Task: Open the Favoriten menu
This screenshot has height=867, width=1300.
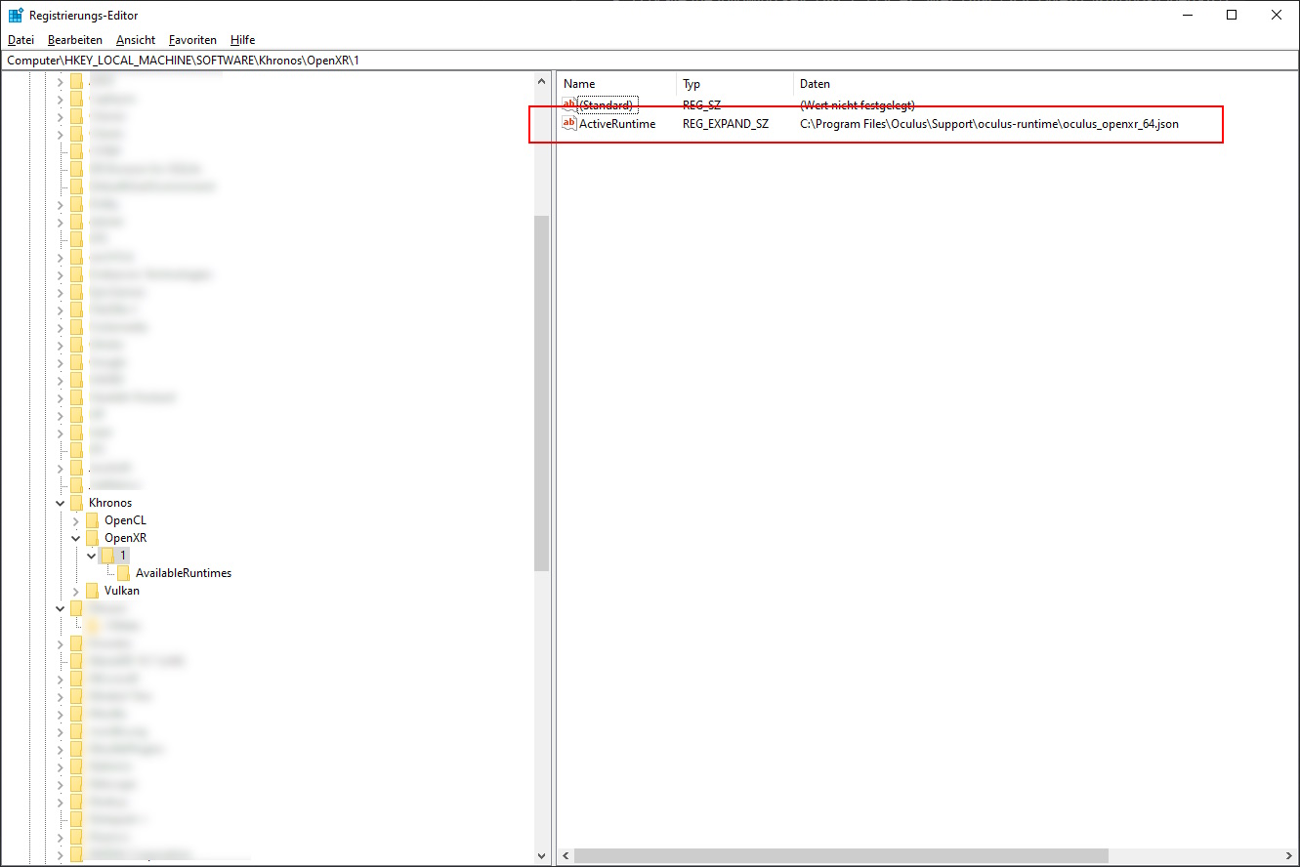Action: (192, 40)
